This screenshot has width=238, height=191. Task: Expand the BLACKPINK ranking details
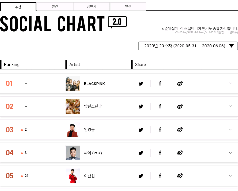(x=231, y=83)
